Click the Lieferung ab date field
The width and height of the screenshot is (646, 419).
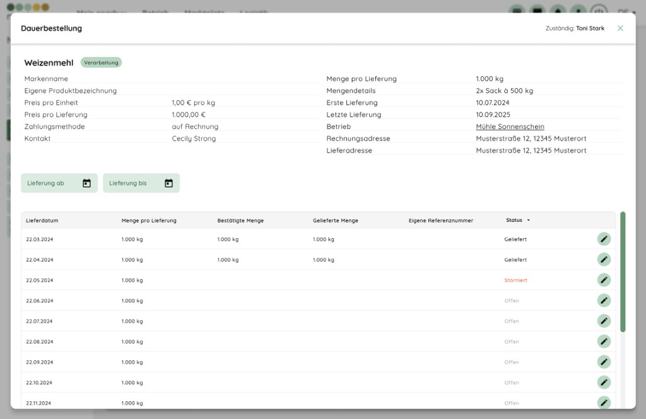click(59, 183)
